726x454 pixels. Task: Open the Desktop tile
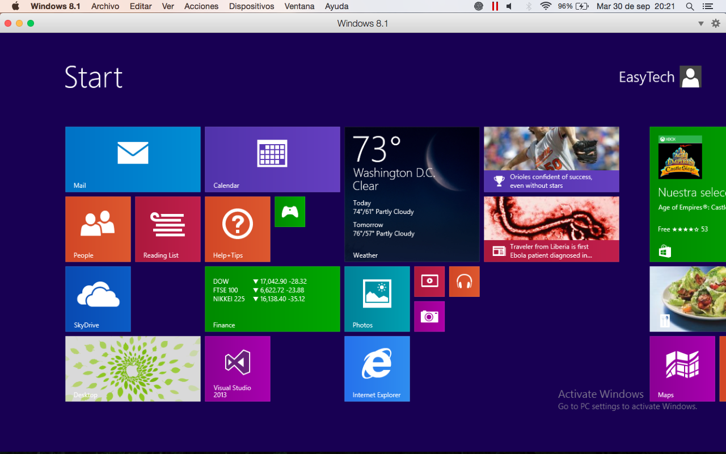(x=133, y=369)
